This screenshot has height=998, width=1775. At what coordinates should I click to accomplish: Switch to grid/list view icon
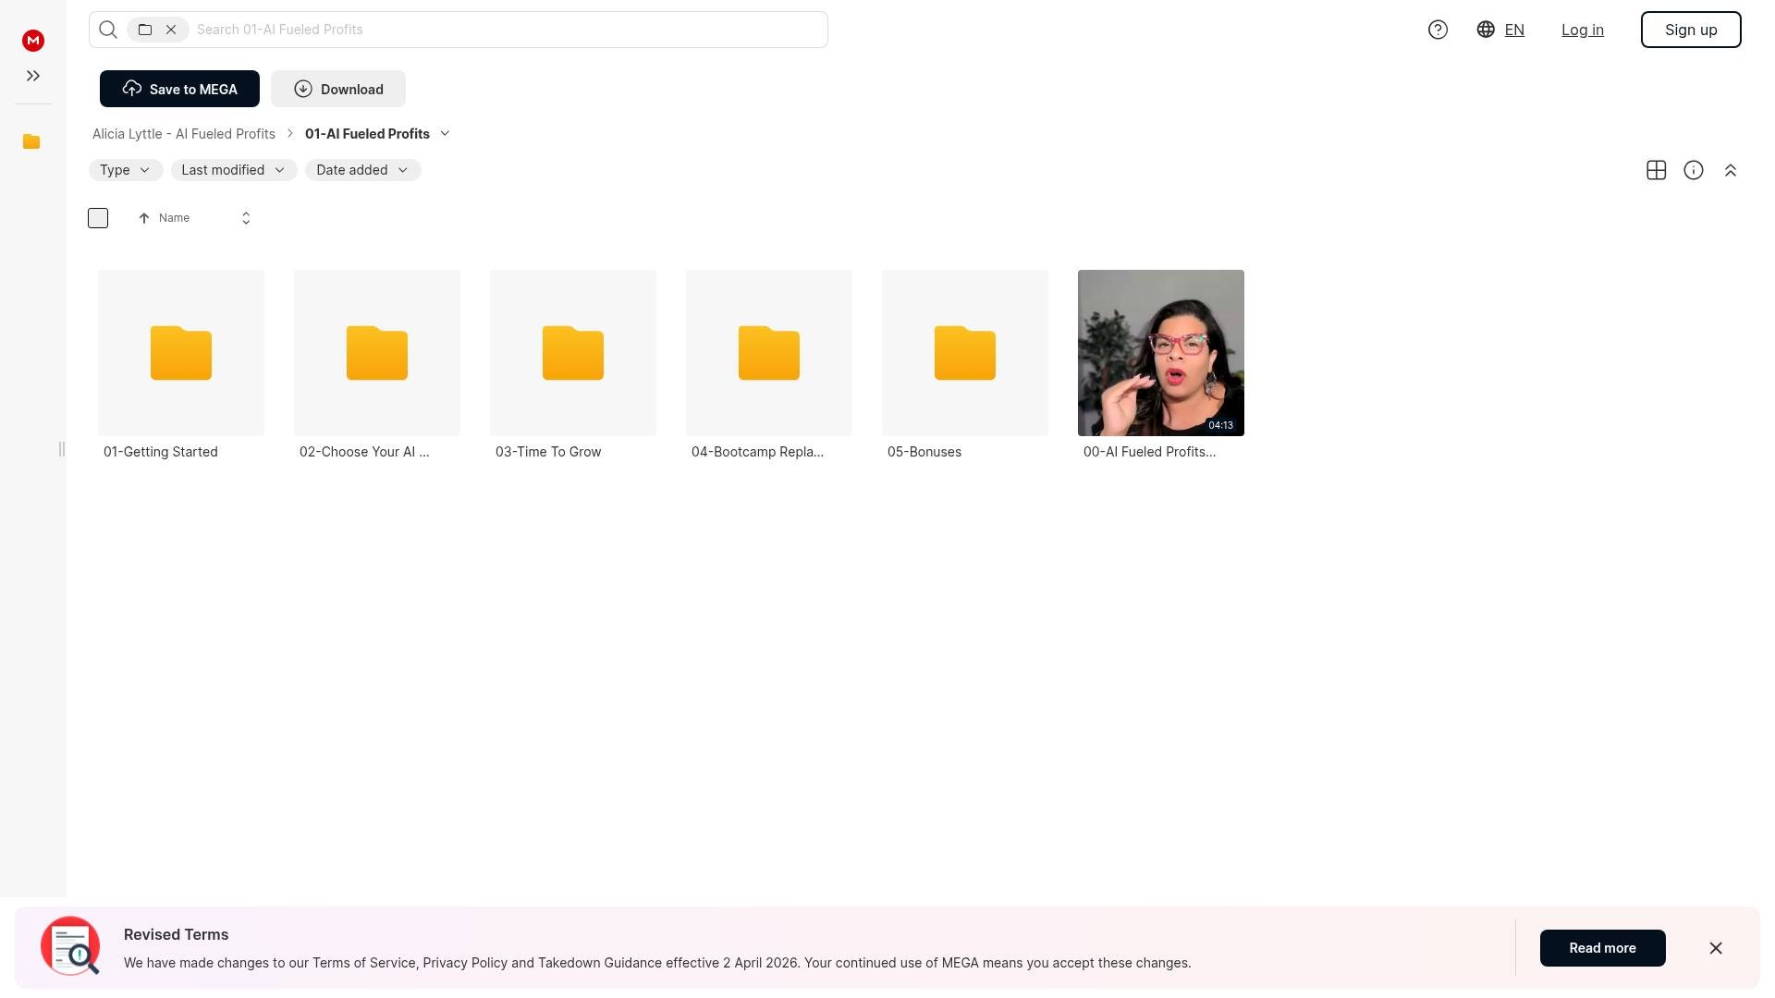(x=1656, y=170)
